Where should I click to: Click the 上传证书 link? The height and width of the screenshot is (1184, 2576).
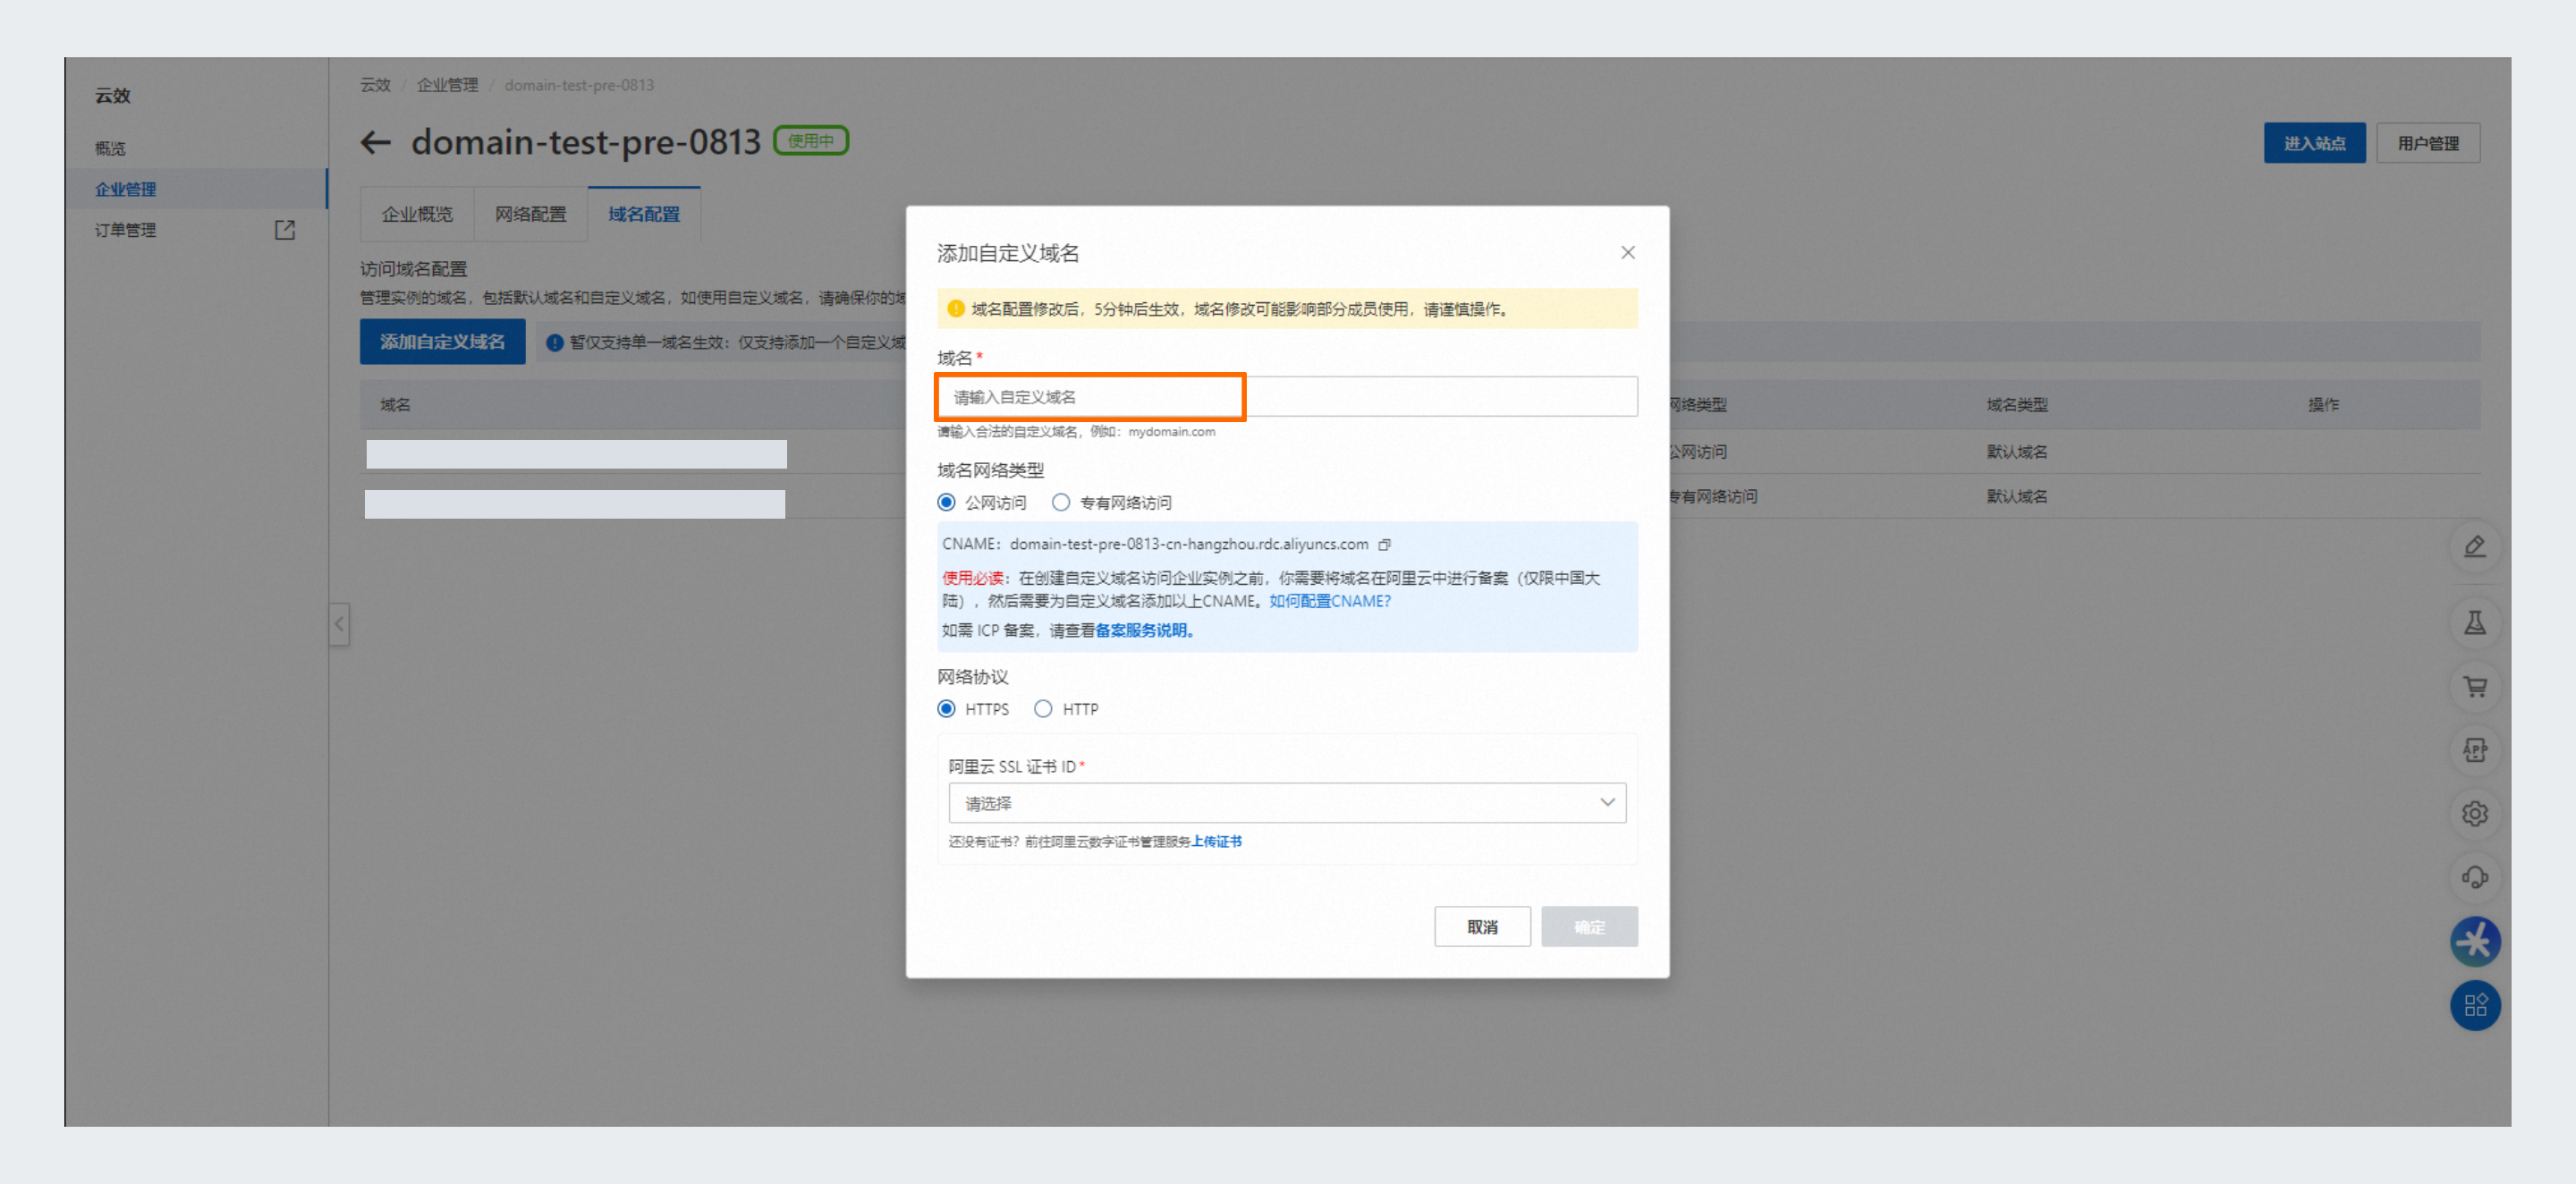pyautogui.click(x=1216, y=841)
